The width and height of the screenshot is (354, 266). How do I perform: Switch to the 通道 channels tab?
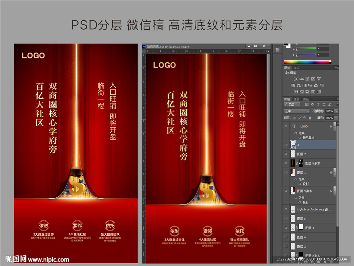coord(296,99)
